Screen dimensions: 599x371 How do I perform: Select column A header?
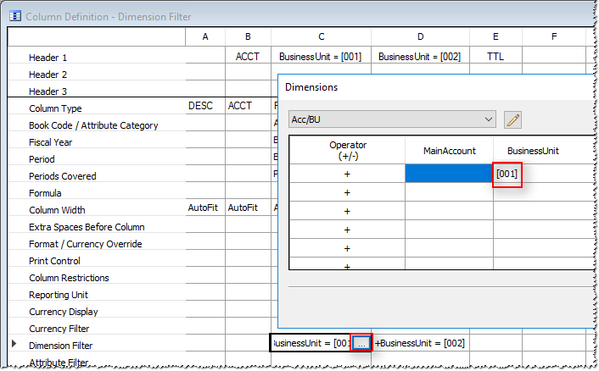pyautogui.click(x=204, y=37)
